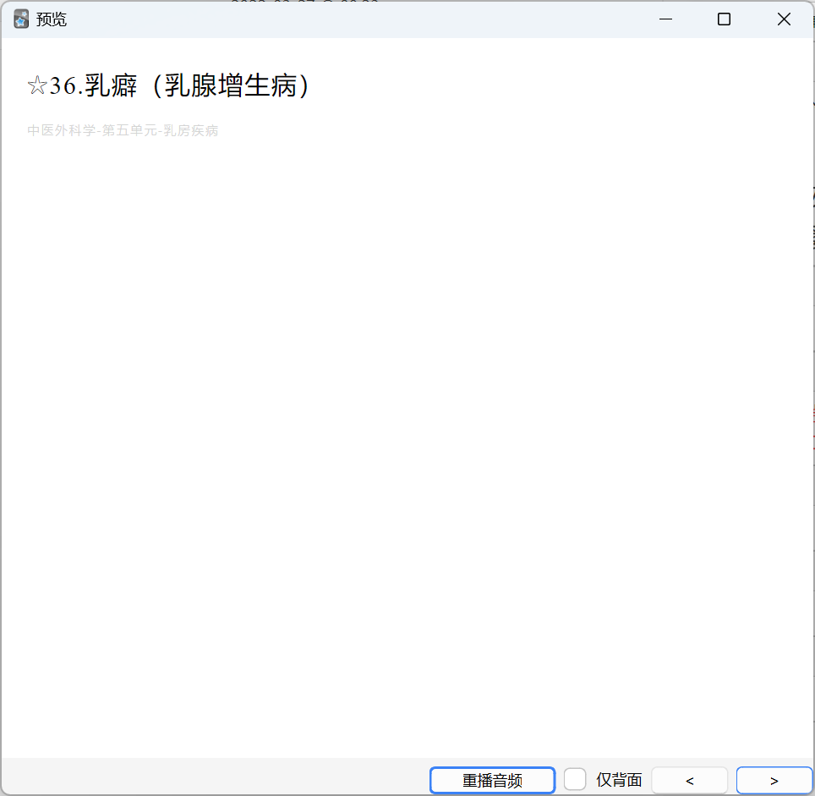
Task: Maximize the 预览 window
Action: (724, 19)
